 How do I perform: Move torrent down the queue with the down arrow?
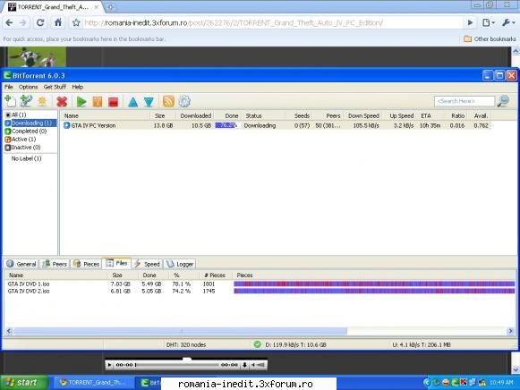coord(149,102)
